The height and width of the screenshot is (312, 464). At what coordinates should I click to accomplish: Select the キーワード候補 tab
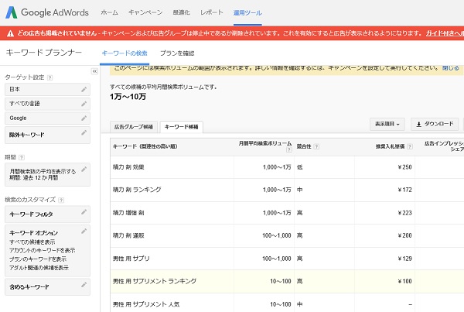coord(182,127)
